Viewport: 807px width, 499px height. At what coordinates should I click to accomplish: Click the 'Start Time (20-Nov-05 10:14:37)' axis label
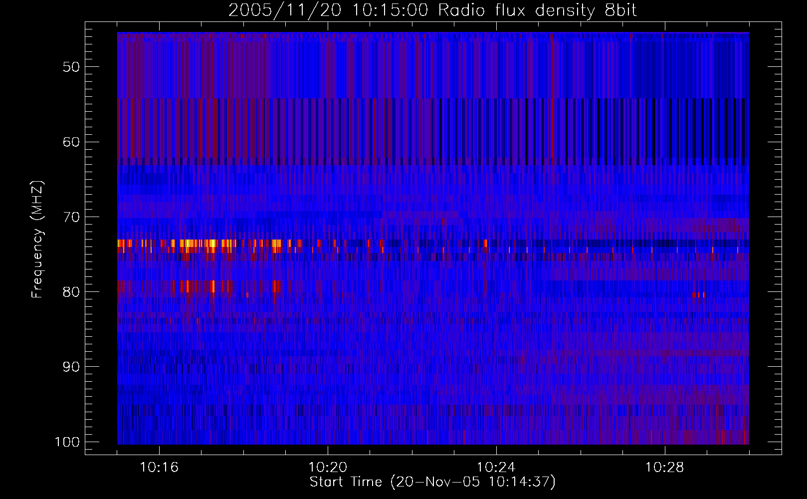[x=432, y=482]
